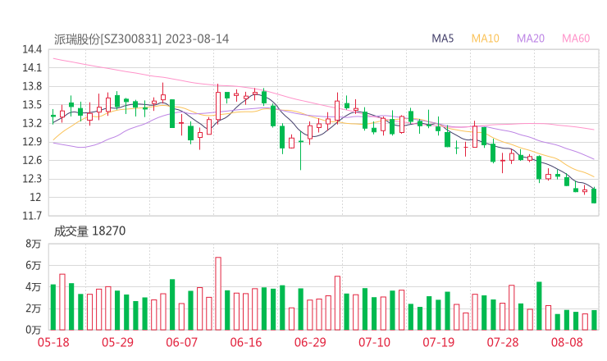Click the MA60 legend label
607x361 pixels.
[x=576, y=39]
